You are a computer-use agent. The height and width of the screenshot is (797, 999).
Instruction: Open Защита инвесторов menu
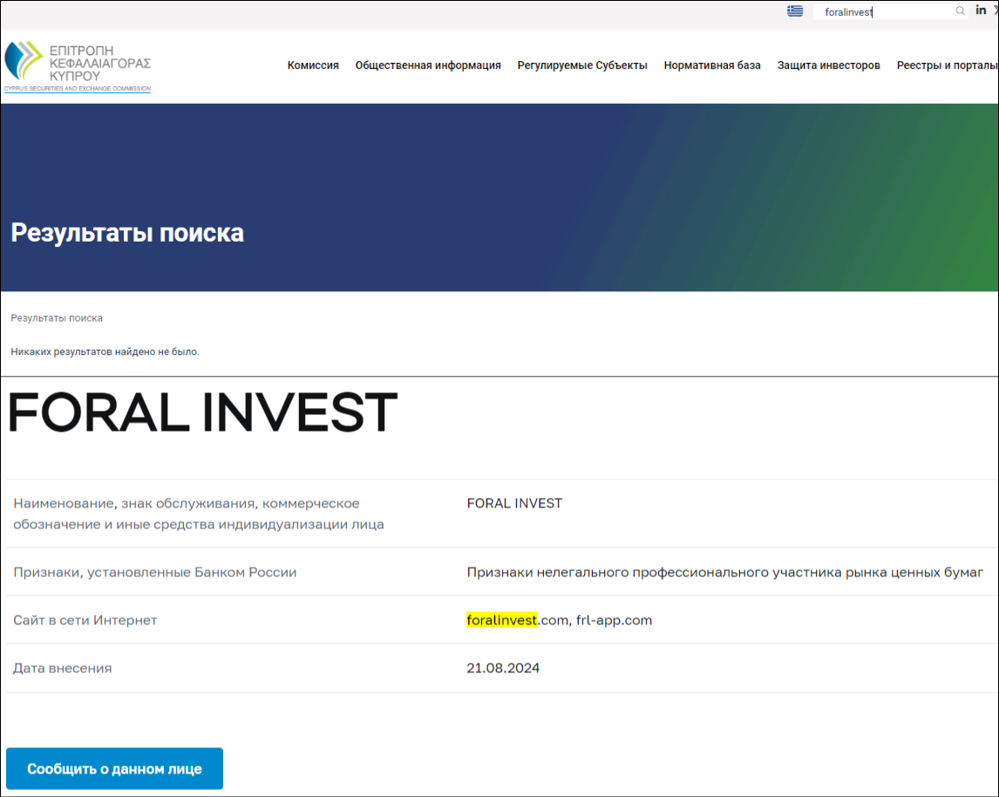828,65
